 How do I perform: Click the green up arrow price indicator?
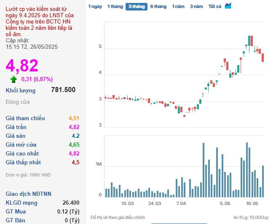pyautogui.click(x=14, y=79)
